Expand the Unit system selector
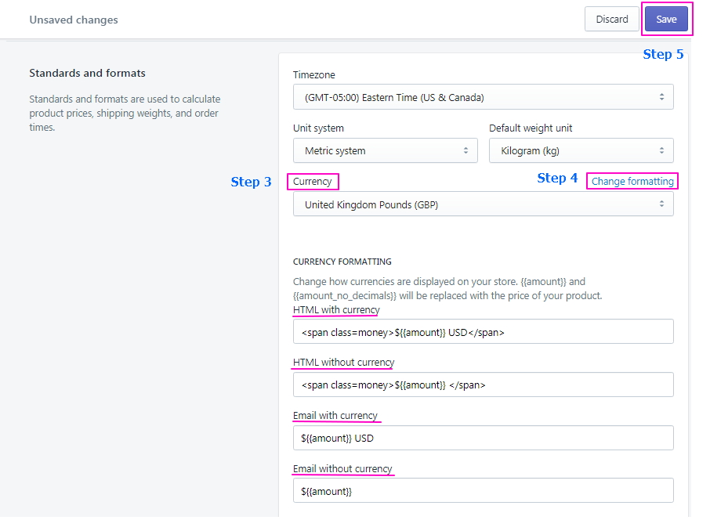The image size is (710, 520). click(x=385, y=150)
